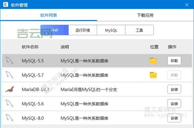Click the MySQL-5.5 description text

[84, 61]
